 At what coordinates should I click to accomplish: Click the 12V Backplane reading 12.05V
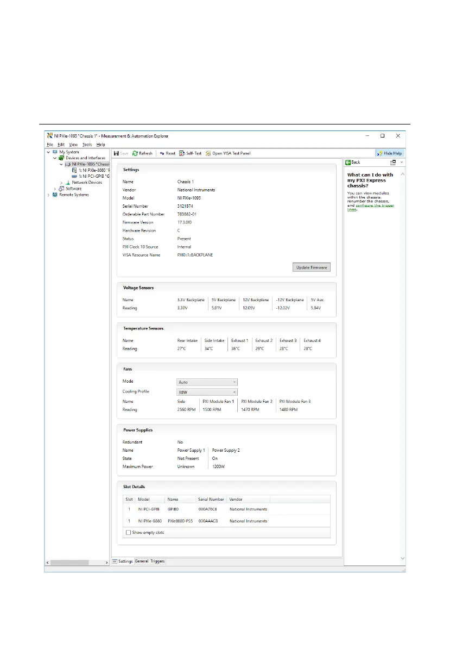pyautogui.click(x=249, y=308)
